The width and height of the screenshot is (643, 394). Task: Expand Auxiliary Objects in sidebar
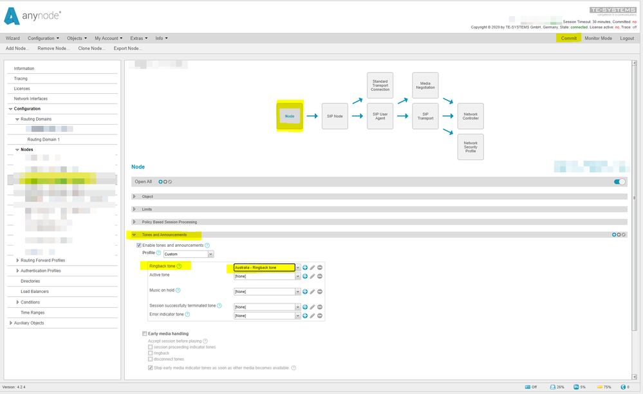click(x=11, y=323)
